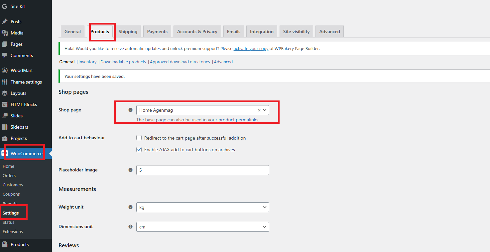
Task: Click the Posts pushpin icon
Action: [5, 22]
